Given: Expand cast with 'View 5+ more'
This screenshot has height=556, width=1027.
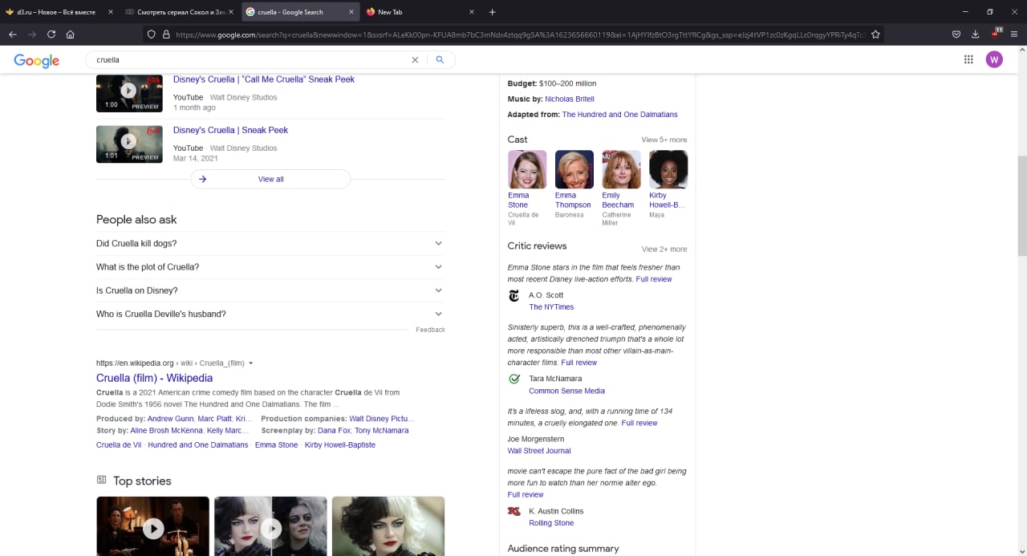Looking at the screenshot, I should 664,140.
